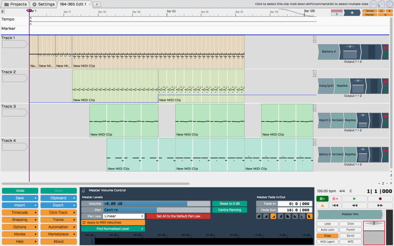394x246 pixels.
Task: Click the Return to Start transport button
Action: coord(335,205)
